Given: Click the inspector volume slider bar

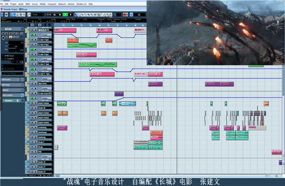Looking at the screenshot, I should coord(16,48).
